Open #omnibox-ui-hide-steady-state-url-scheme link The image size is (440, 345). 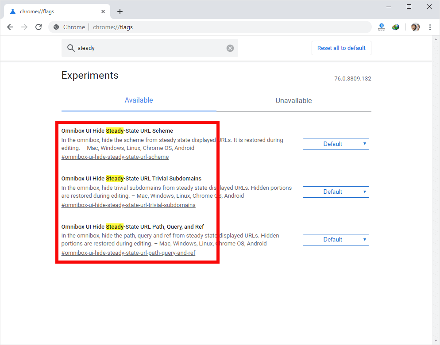[x=115, y=157]
